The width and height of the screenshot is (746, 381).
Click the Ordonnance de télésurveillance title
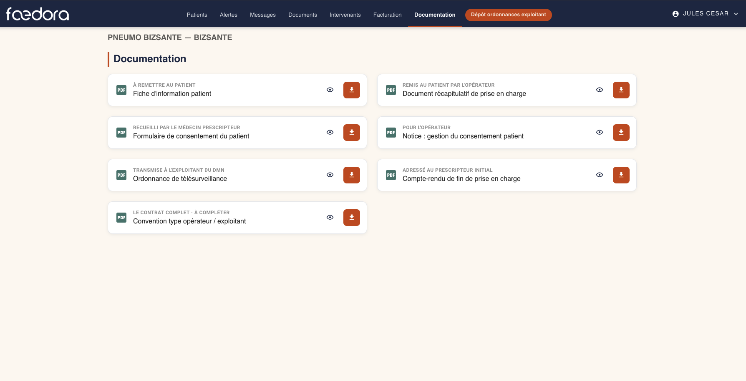click(180, 179)
